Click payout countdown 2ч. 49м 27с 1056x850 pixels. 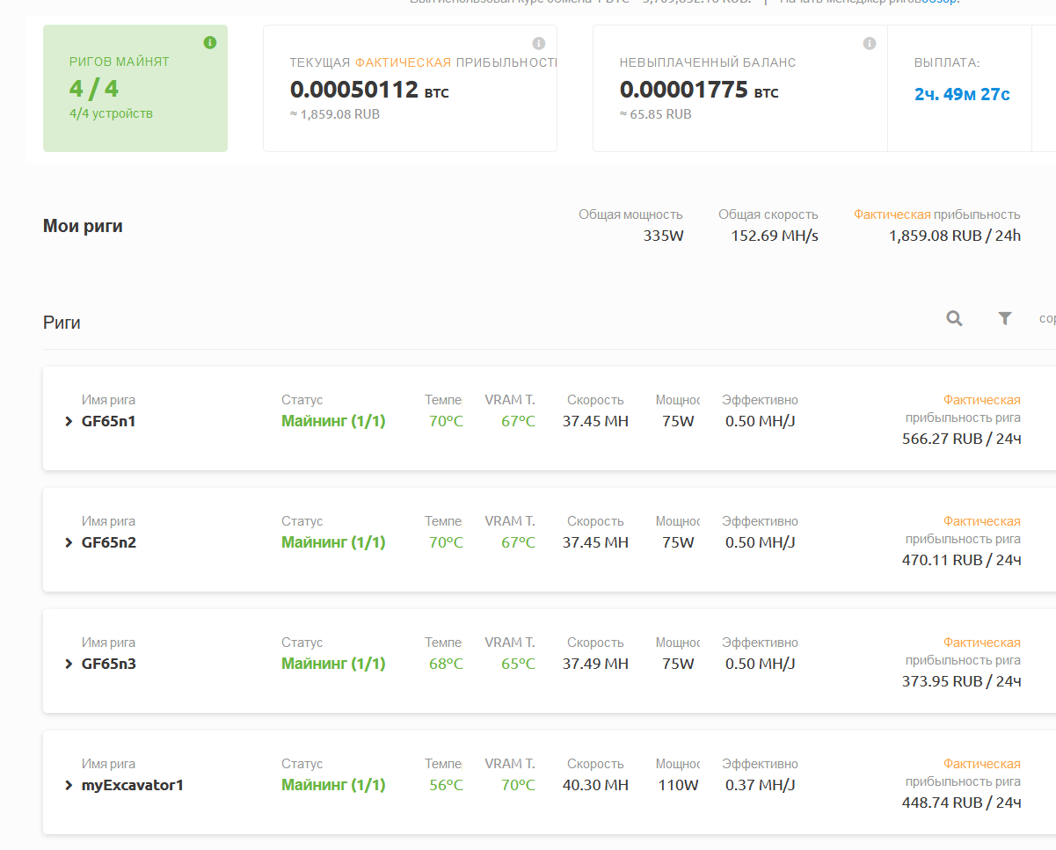[962, 94]
